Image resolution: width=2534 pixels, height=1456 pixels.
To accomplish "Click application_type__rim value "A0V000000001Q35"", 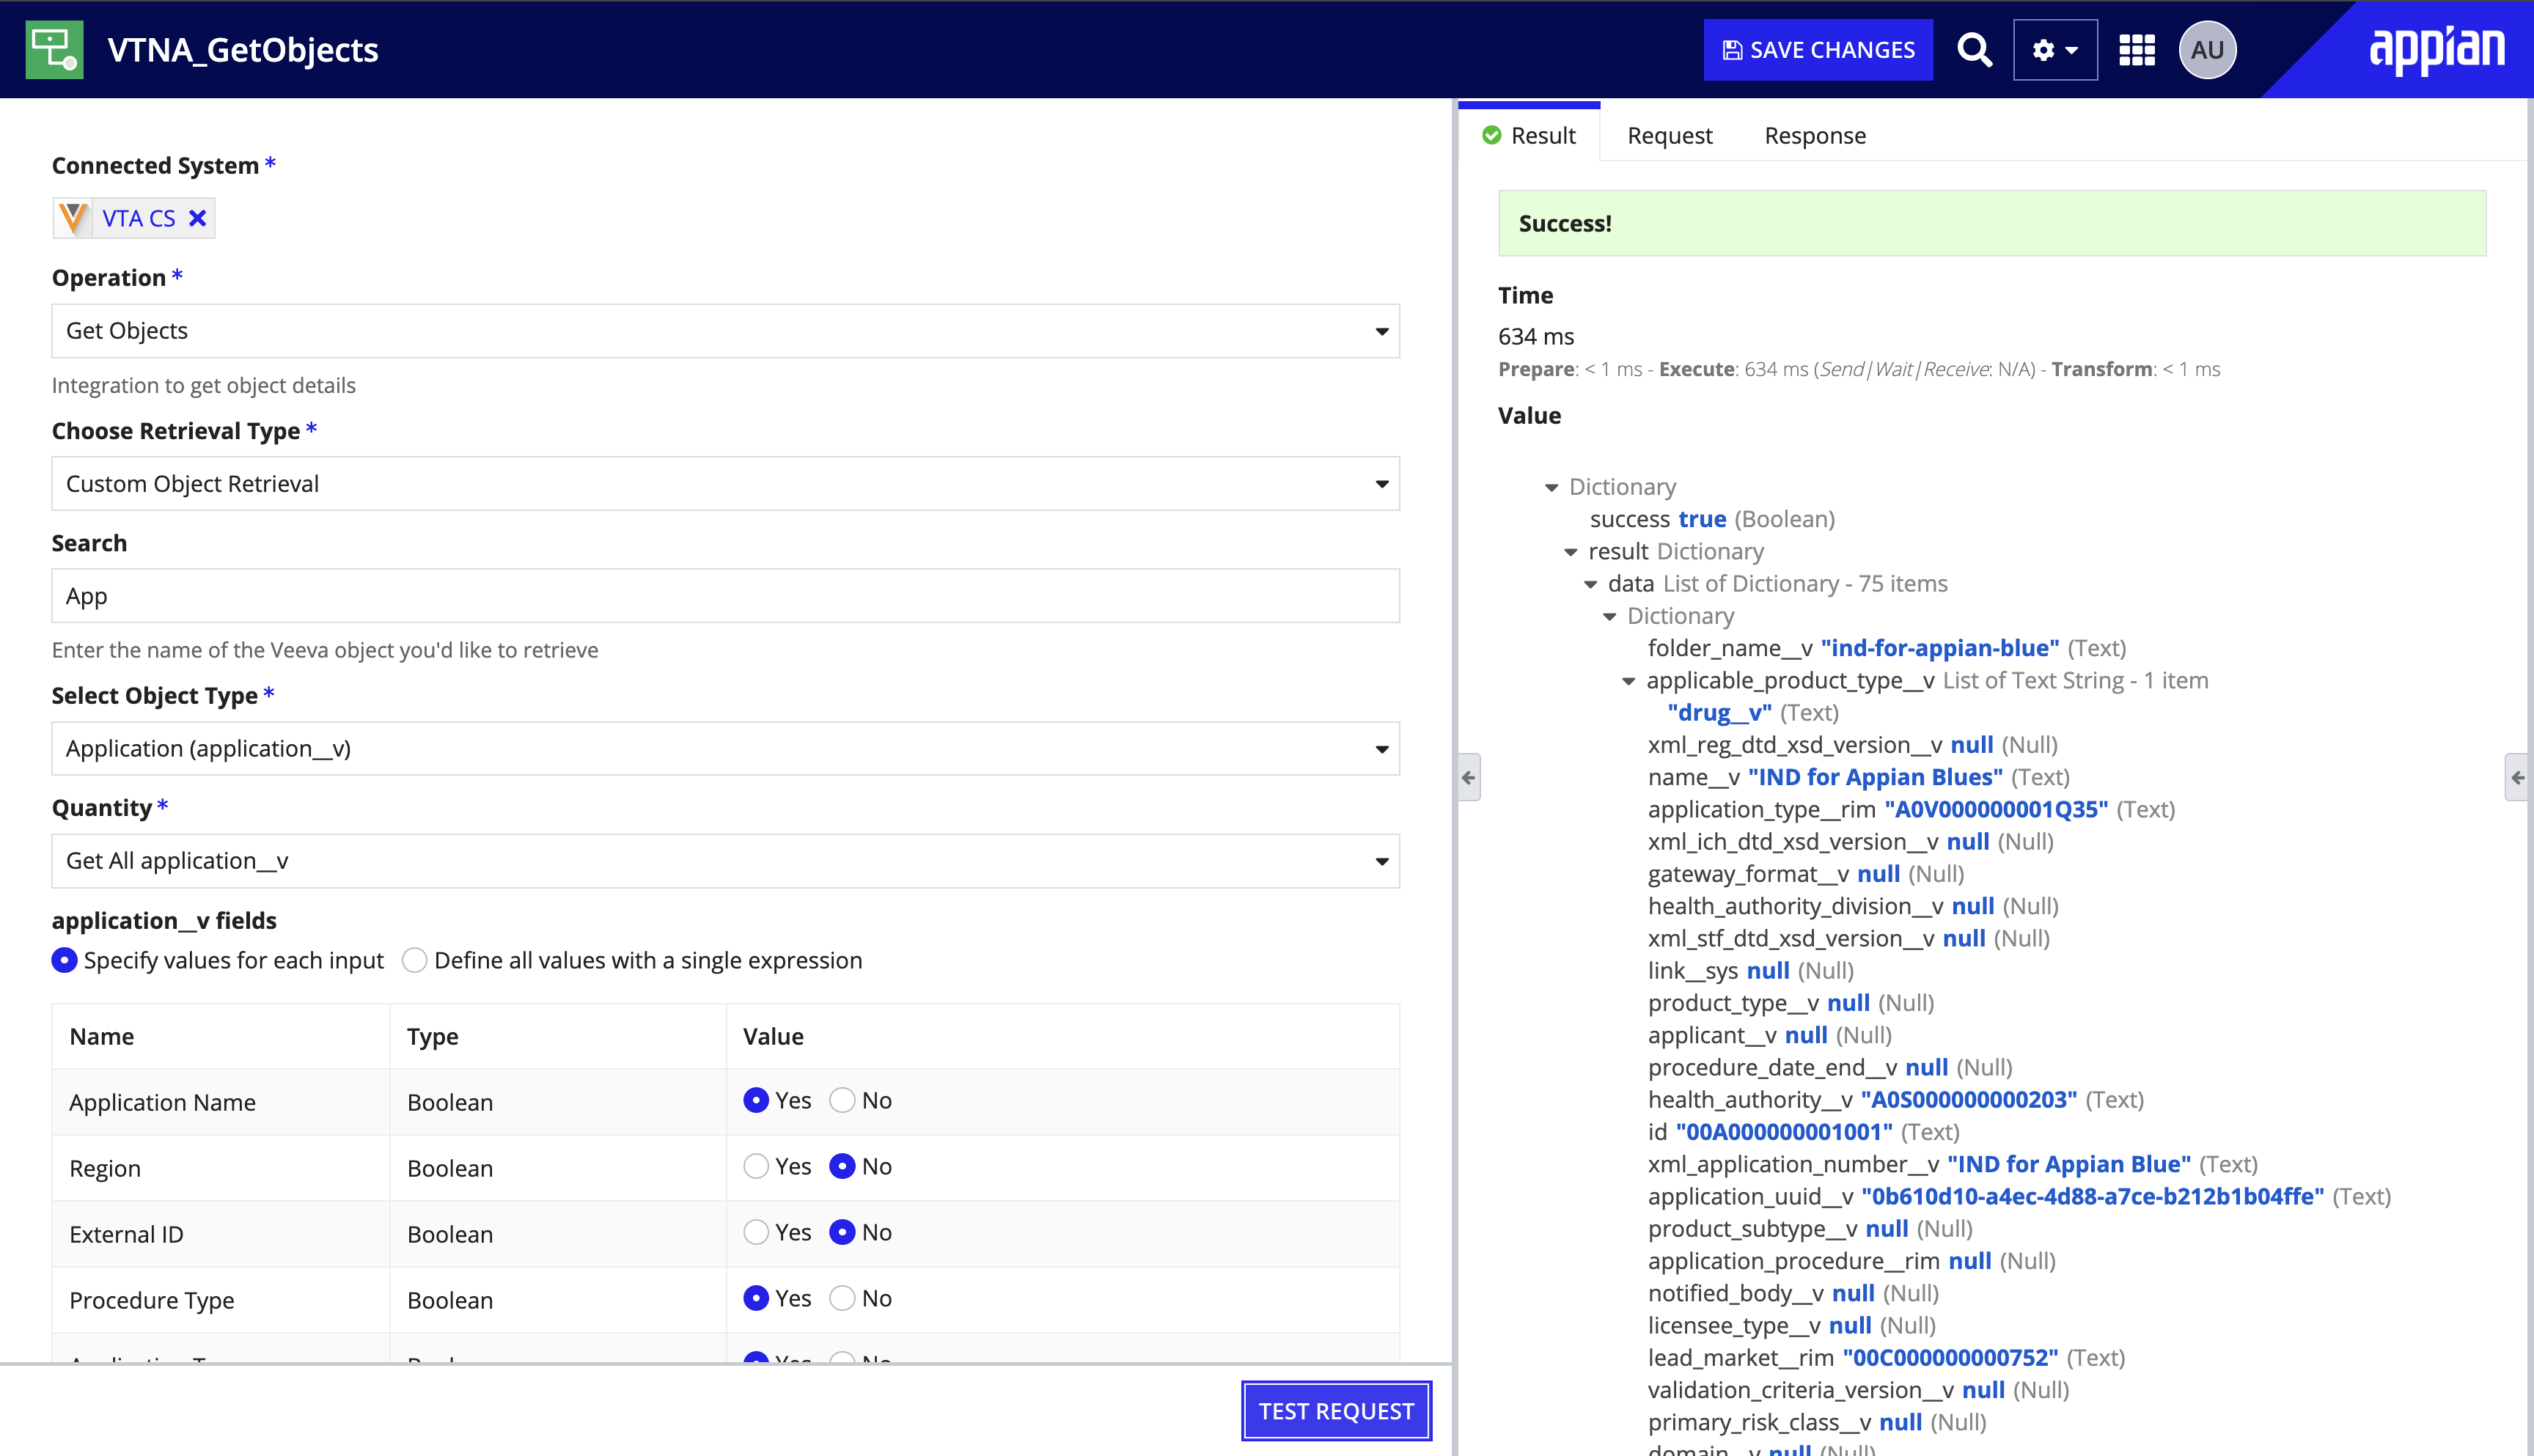I will [x=1996, y=809].
